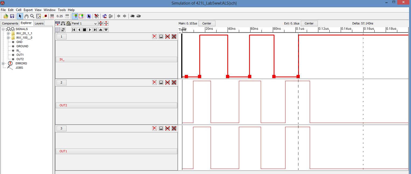
Task: Decrease grid size with gray arrows icon
Action: click(x=67, y=16)
